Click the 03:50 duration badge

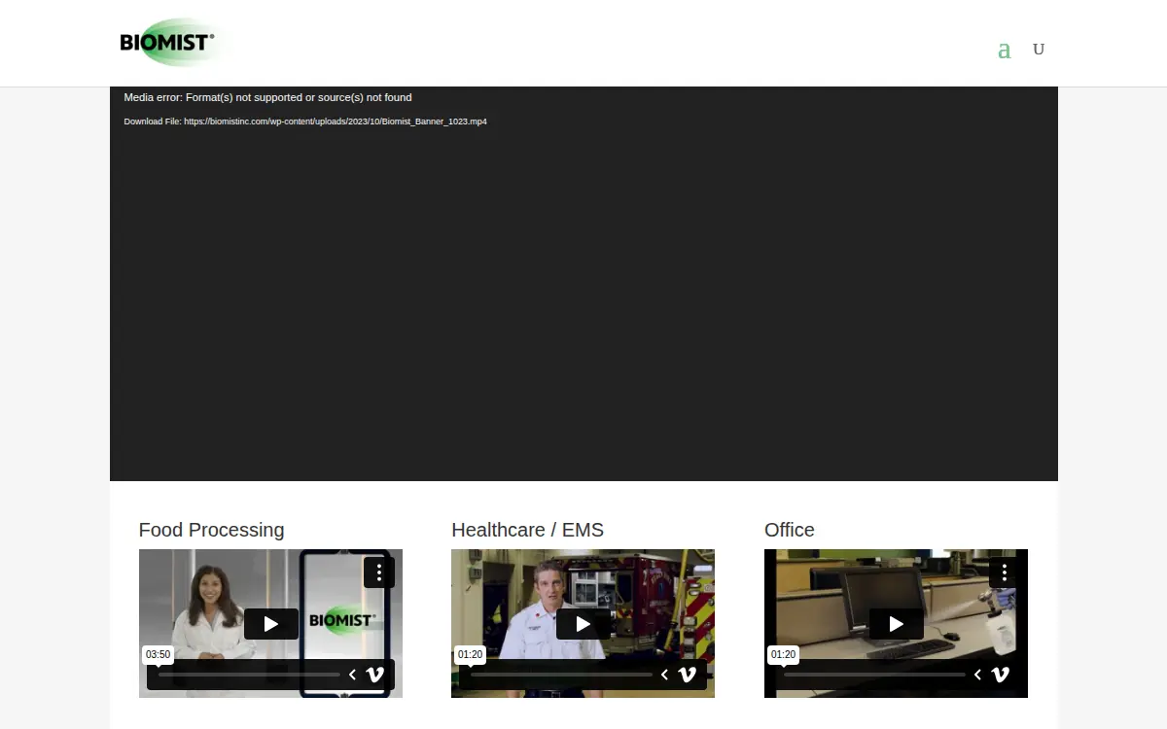coord(159,655)
